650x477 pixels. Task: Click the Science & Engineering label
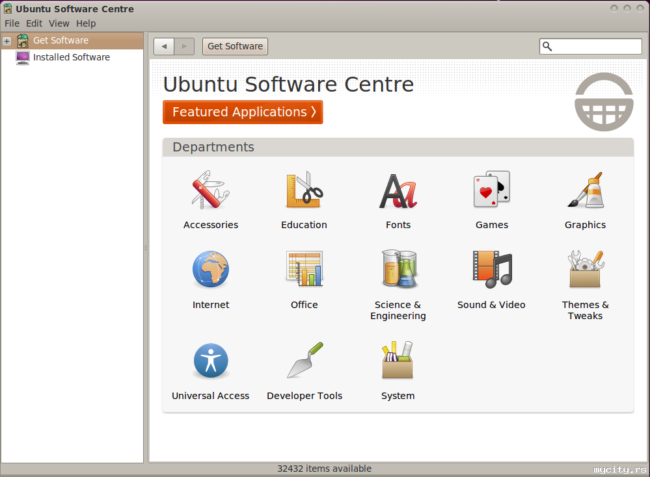tap(398, 310)
